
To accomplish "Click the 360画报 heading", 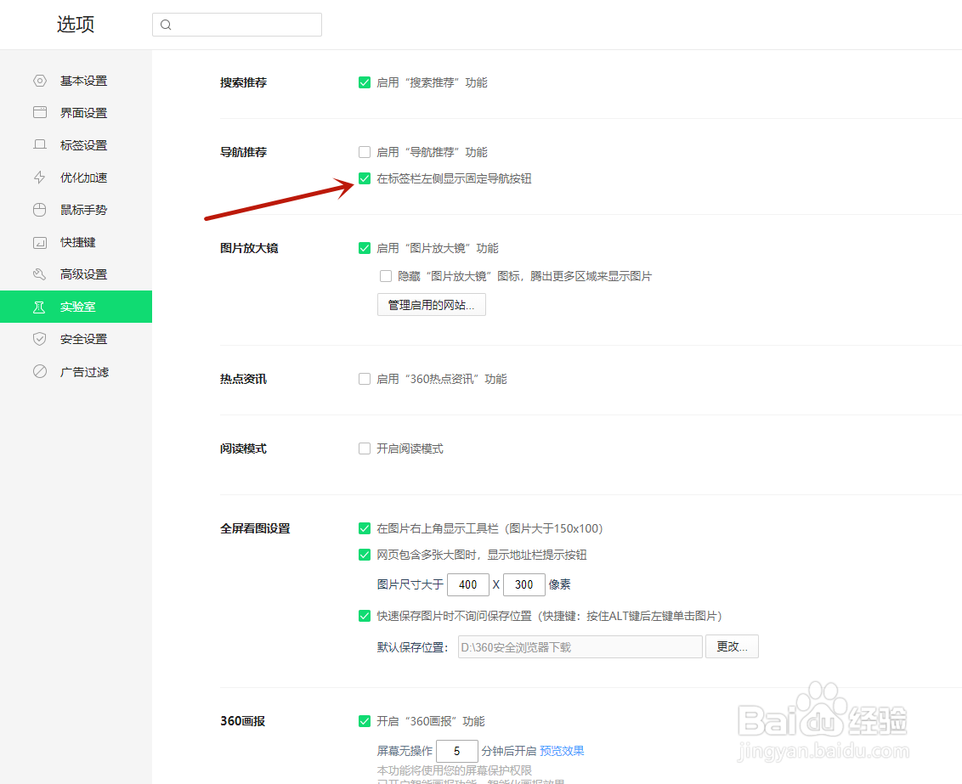I will pos(243,721).
